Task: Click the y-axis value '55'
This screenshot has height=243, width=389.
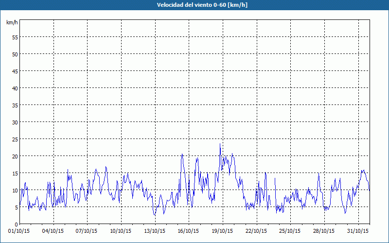Action: tap(15, 37)
